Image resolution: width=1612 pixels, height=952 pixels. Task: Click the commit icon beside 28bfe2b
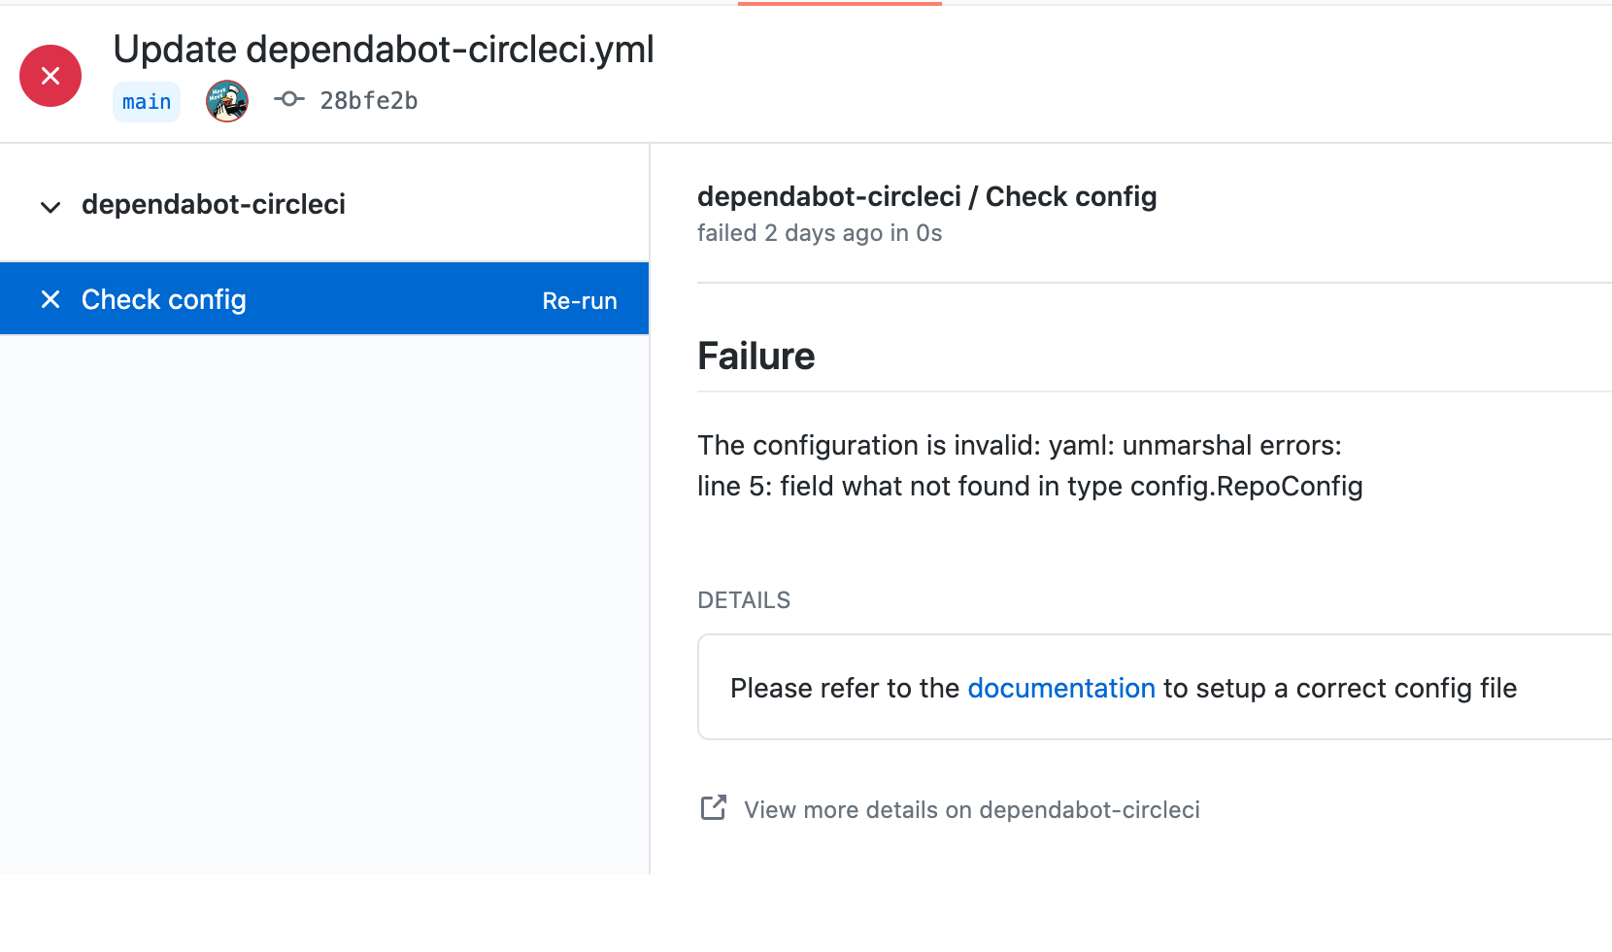[288, 99]
